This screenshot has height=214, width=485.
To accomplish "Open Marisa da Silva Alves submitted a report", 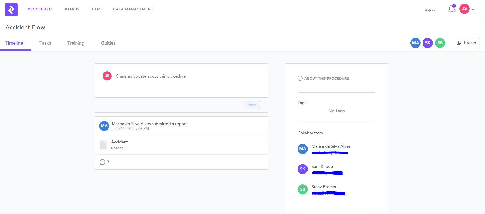I will click(149, 124).
